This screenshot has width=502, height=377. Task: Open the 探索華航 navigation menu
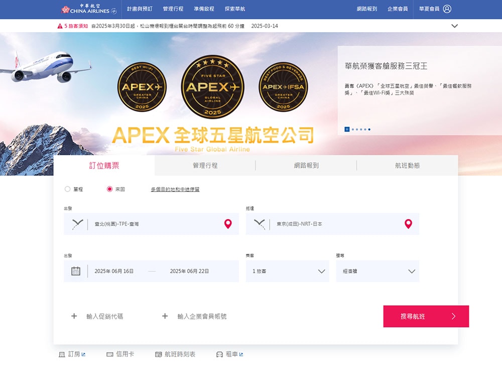[x=234, y=9]
